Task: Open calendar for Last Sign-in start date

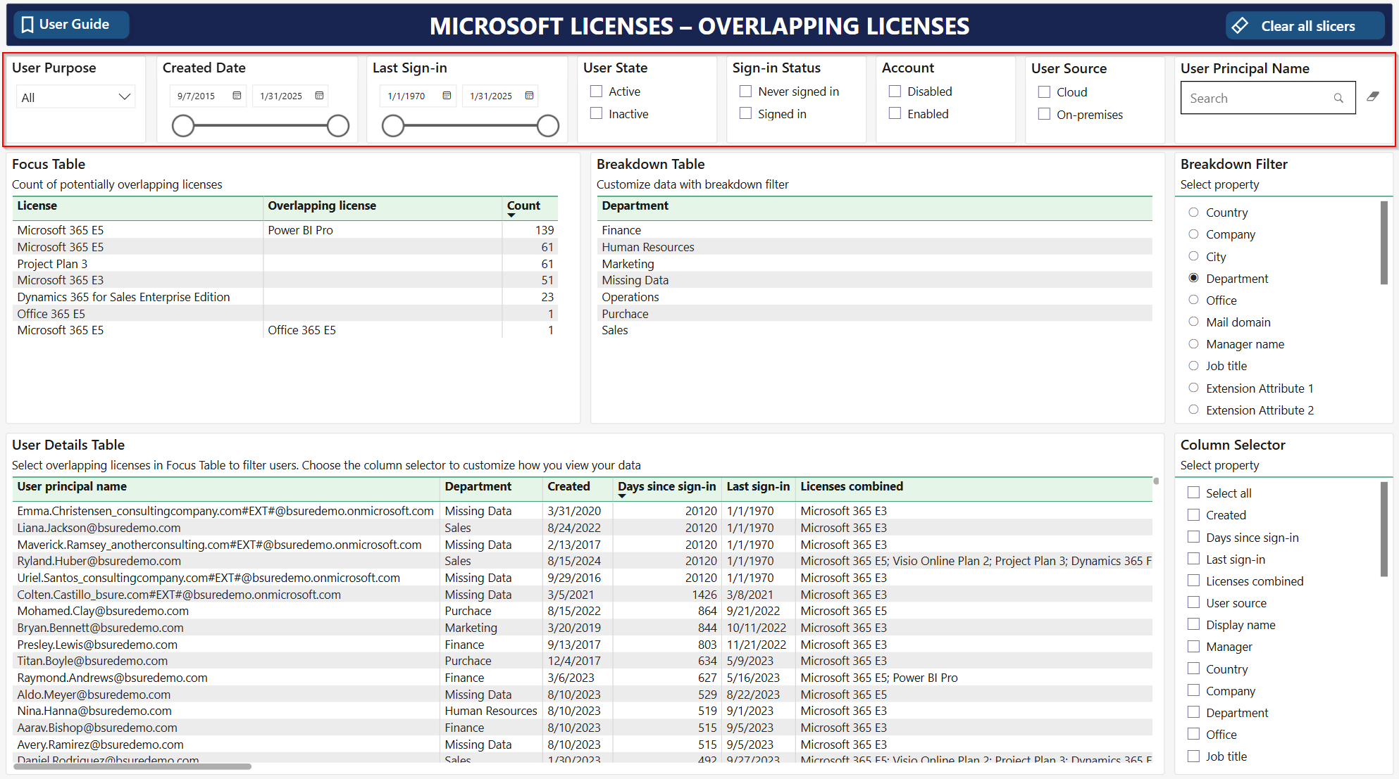Action: [447, 96]
